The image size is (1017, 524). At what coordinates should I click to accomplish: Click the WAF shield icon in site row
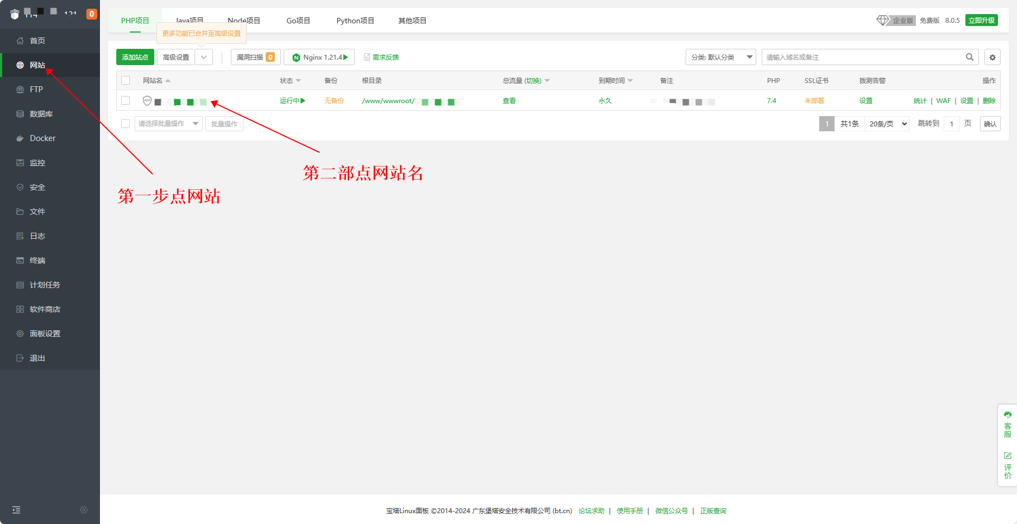click(147, 100)
